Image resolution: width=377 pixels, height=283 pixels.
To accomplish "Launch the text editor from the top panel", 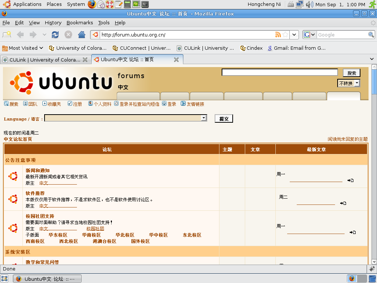I will point(119,4).
